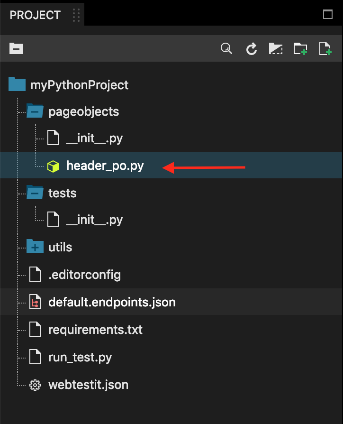Click the endpoints icon of default.endpoints.json
343x424 pixels.
pyautogui.click(x=35, y=302)
